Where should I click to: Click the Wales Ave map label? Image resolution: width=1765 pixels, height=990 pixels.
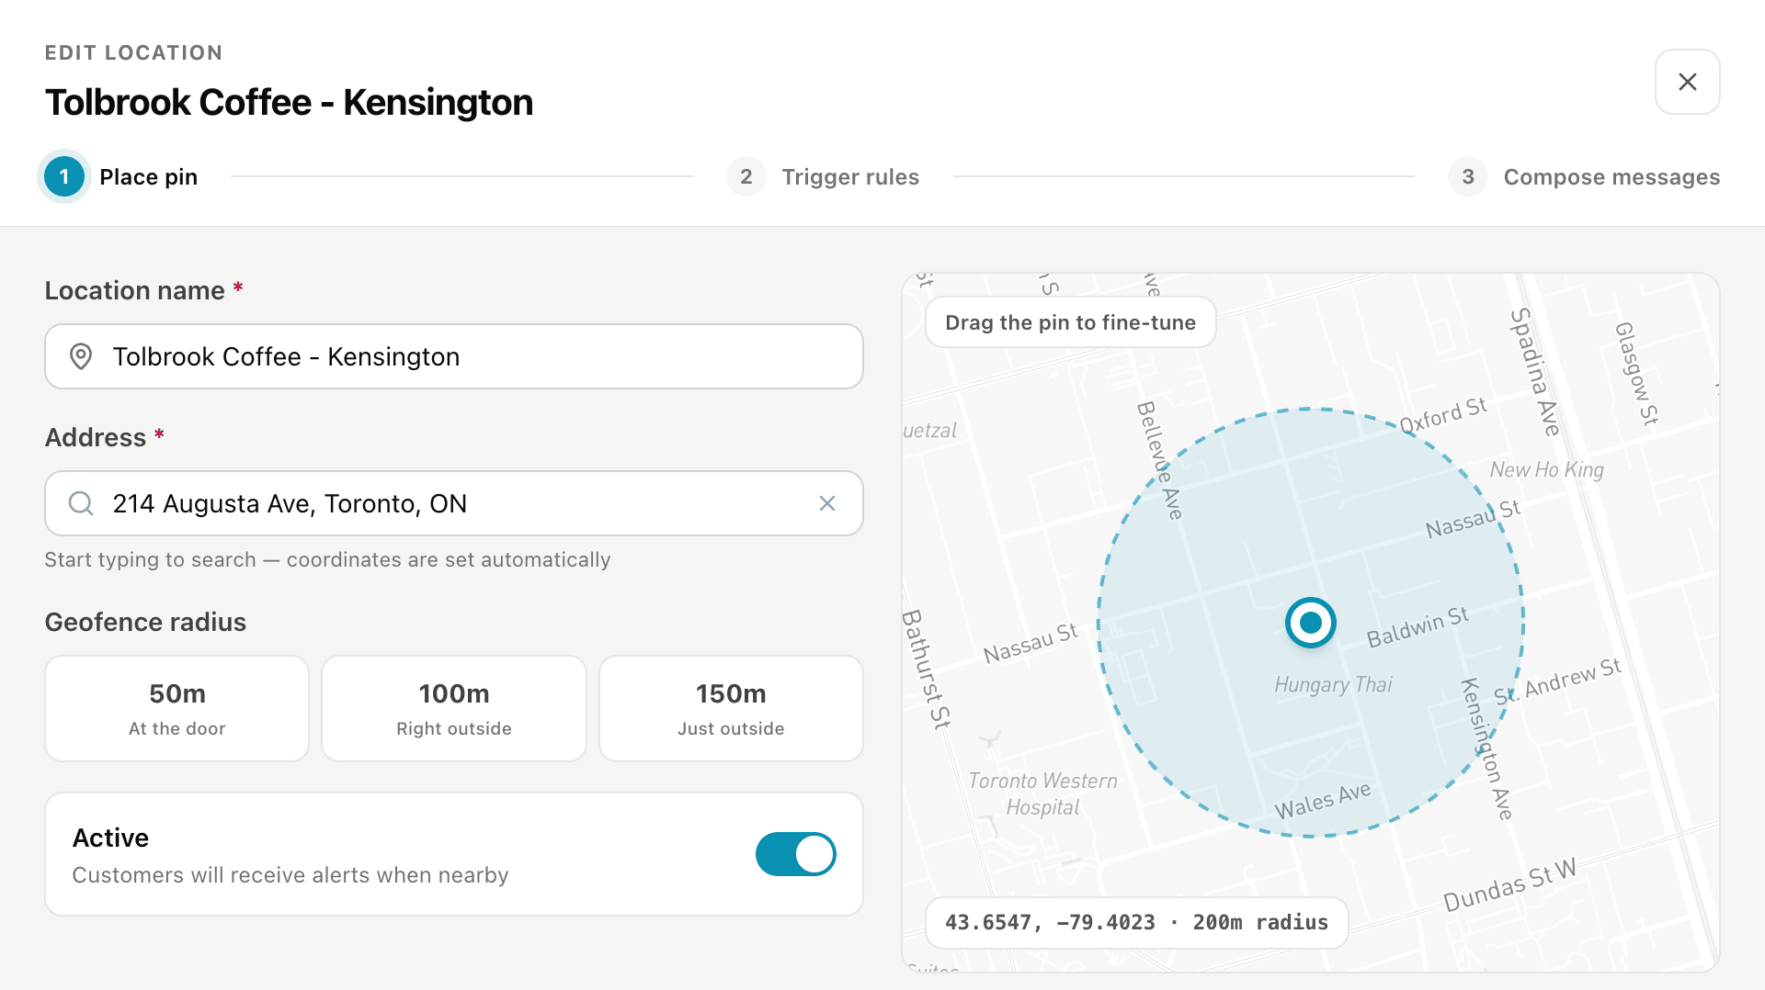click(1322, 801)
